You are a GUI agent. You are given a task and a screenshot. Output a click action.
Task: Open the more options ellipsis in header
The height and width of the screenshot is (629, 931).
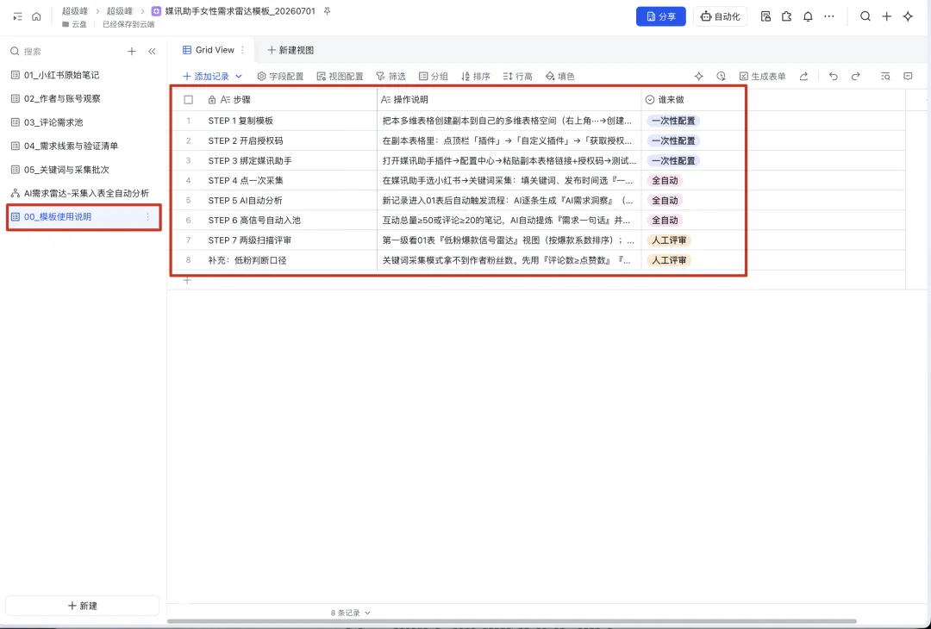click(x=829, y=16)
